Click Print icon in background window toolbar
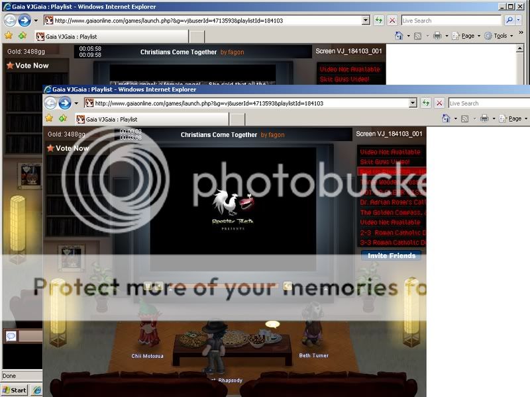This screenshot has width=530, height=397. coord(439,36)
